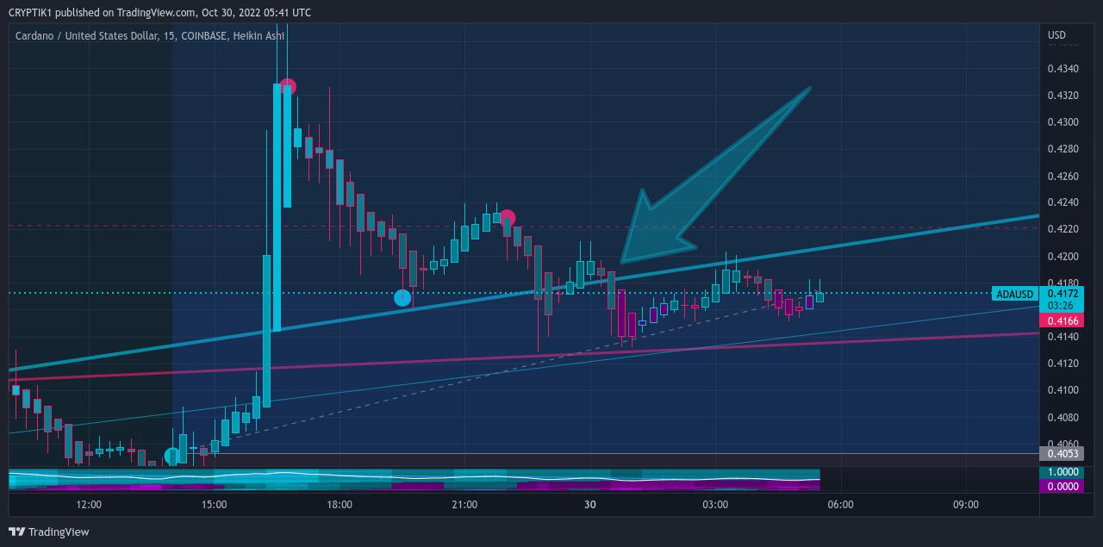Click the TradingView logo at the bottom
The width and height of the screenshot is (1103, 547).
coord(48,531)
